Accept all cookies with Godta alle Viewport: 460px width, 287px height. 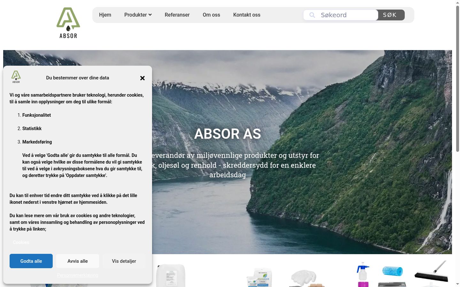pos(31,261)
